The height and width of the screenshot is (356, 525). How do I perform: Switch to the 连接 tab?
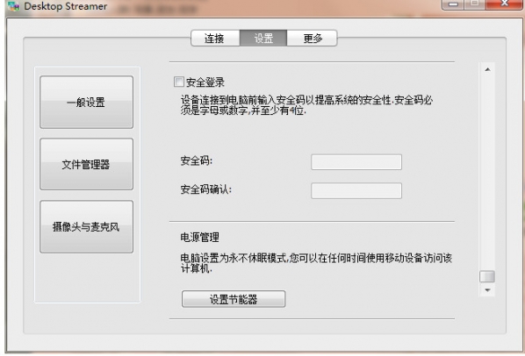pyautogui.click(x=215, y=38)
